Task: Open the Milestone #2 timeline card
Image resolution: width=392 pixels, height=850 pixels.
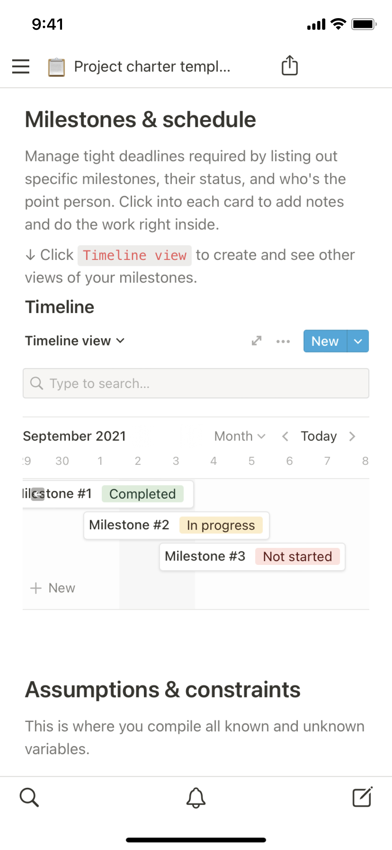Action: click(129, 525)
